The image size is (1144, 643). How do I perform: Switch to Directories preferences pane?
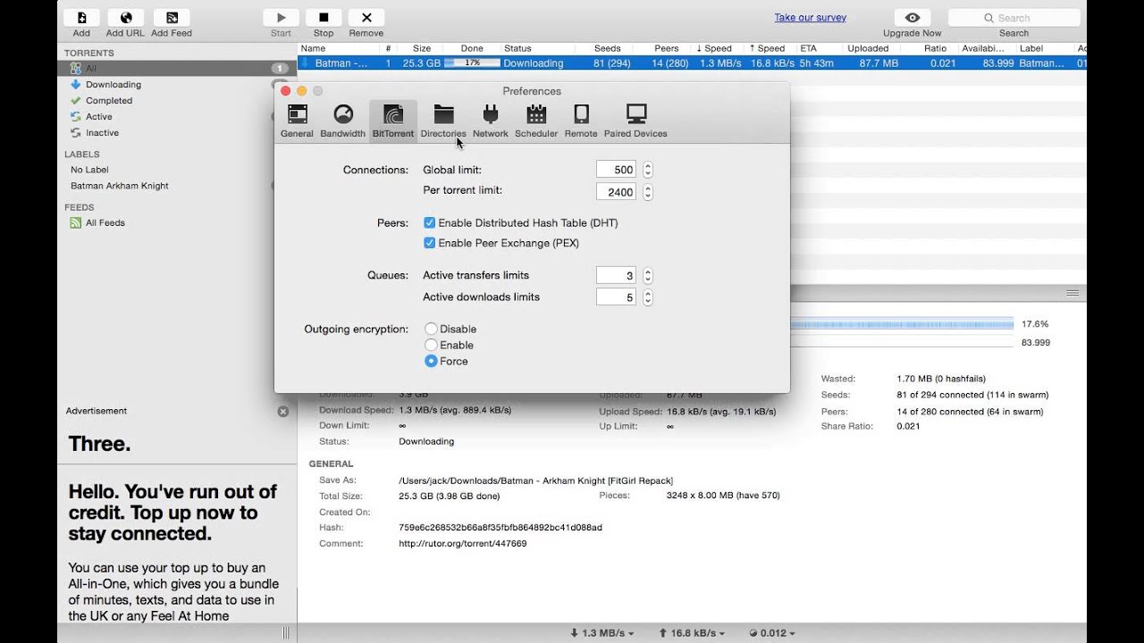click(443, 121)
